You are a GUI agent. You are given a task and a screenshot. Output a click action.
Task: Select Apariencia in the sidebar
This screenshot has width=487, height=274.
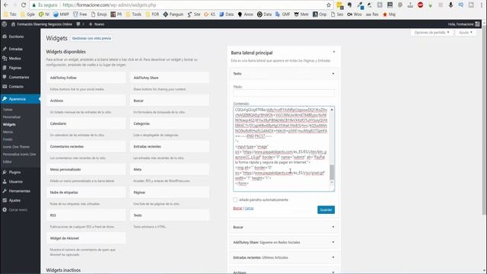(x=21, y=99)
